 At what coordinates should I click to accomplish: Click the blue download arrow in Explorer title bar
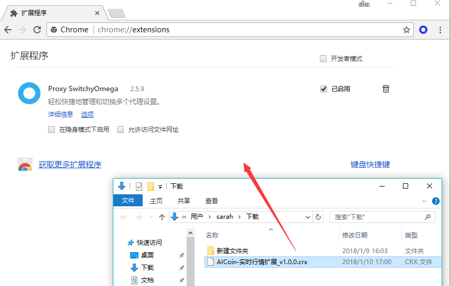[122, 186]
